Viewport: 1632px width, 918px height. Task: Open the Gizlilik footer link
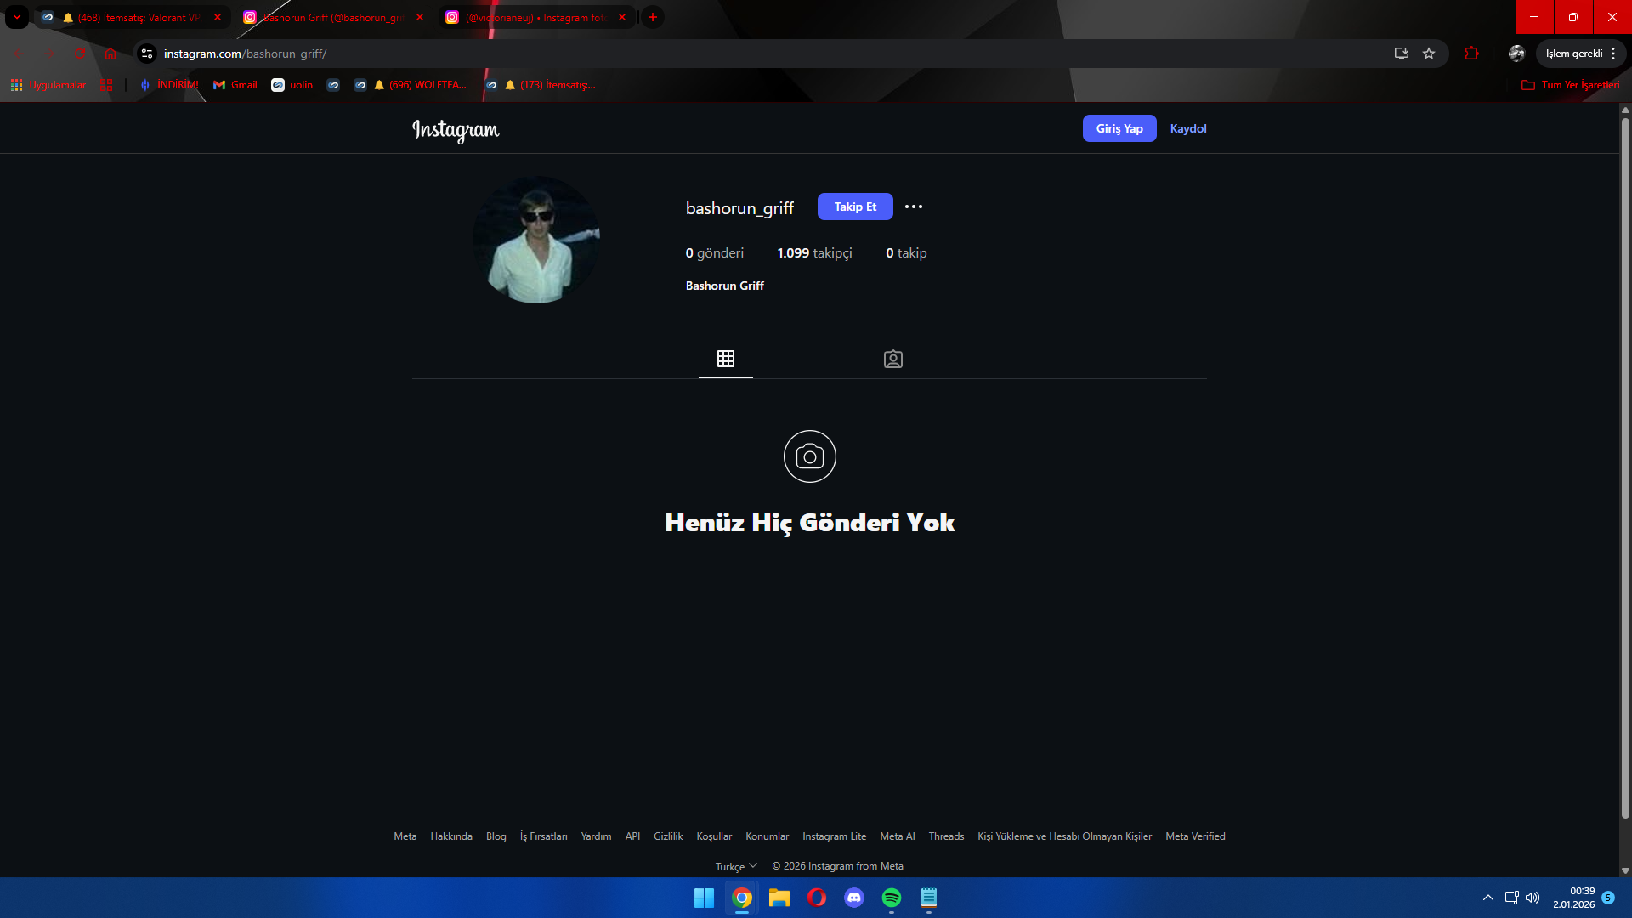[668, 836]
